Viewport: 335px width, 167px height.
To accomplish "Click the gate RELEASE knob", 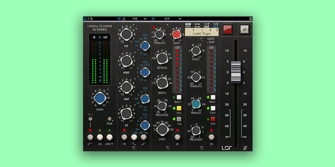I will click(196, 130).
